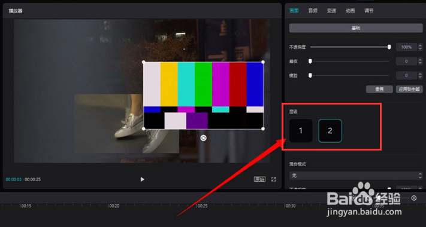Viewport: 426px width, 227px height.
Task: Click the 瘦脸 slider handle
Action: (x=310, y=75)
